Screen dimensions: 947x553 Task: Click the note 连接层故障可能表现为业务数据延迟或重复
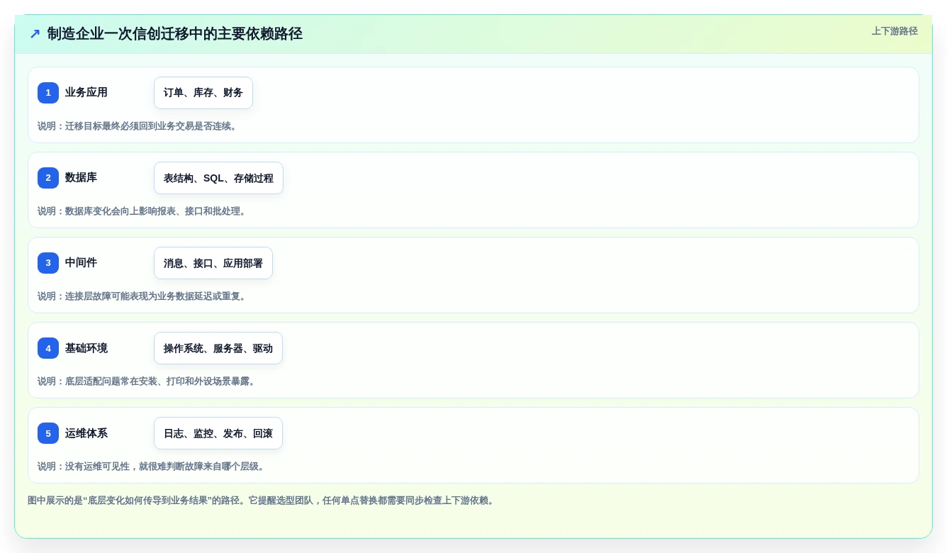pos(143,296)
